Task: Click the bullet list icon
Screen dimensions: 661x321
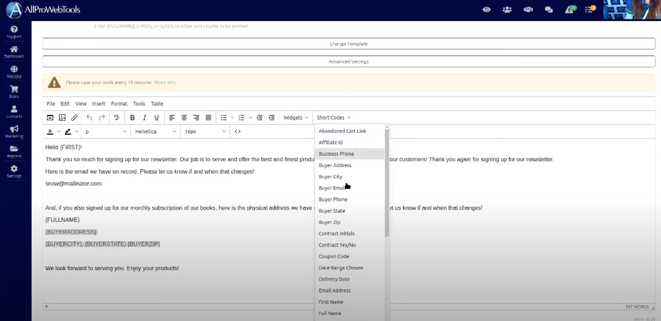Action: [x=224, y=118]
